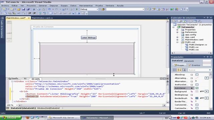
Task: Click the Inicio start button
Action: point(11,118)
